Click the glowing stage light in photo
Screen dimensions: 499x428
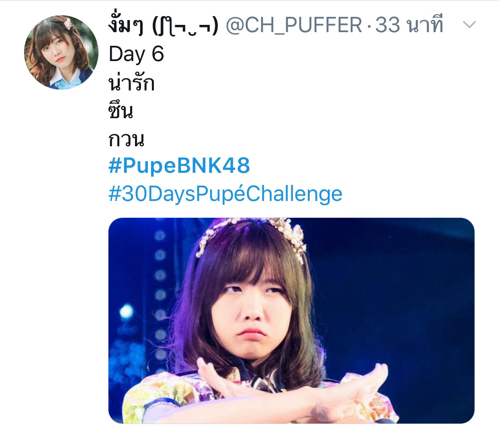pyautogui.click(x=126, y=311)
